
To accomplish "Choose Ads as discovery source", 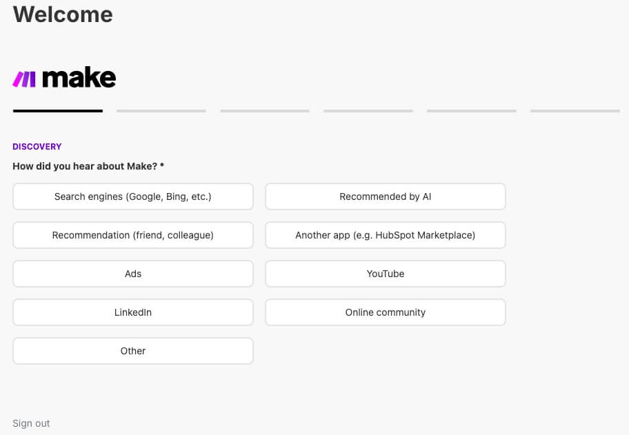I will pyautogui.click(x=133, y=274).
